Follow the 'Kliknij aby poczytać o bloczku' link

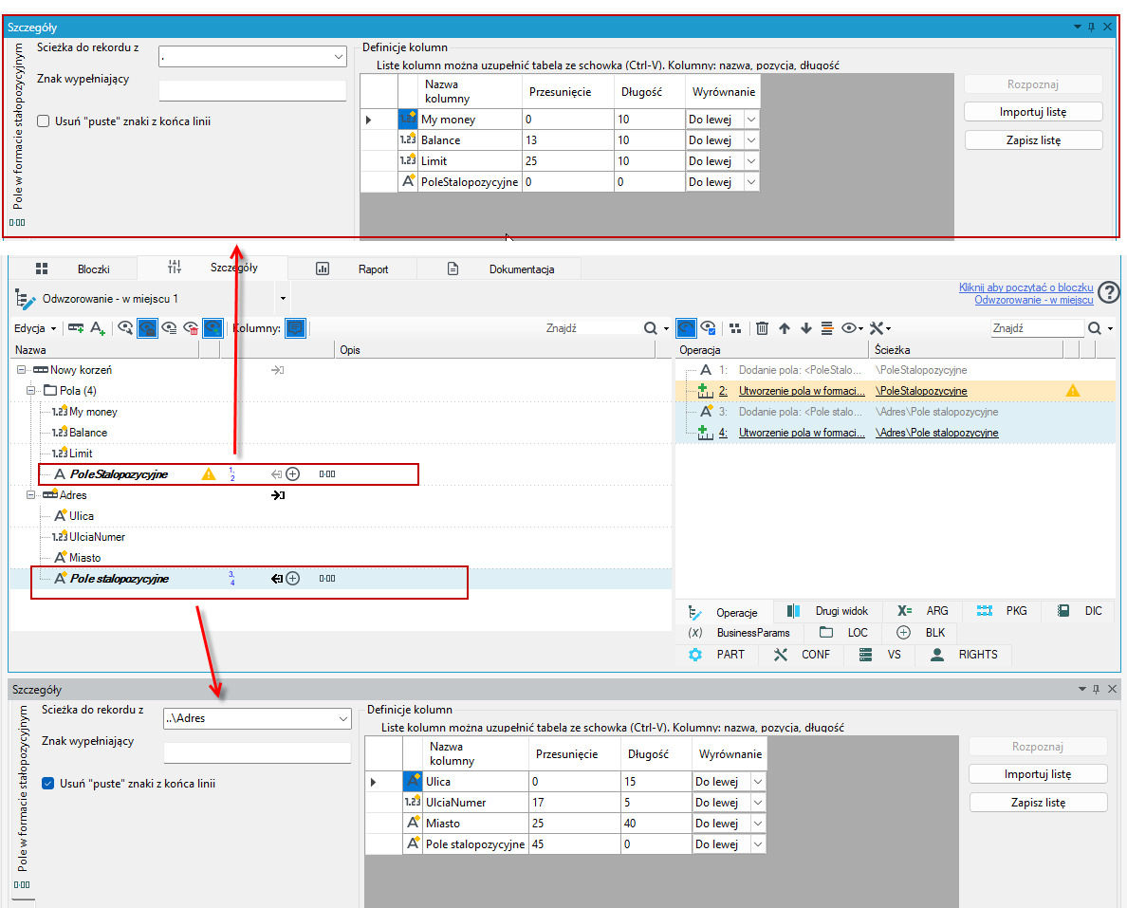tap(1025, 287)
